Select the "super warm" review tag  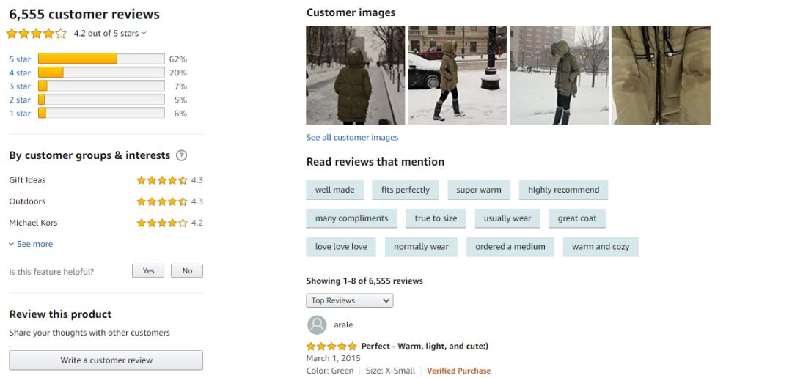(x=479, y=190)
